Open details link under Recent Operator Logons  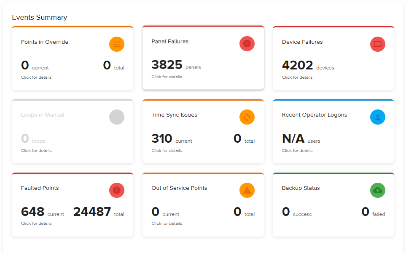[x=297, y=150]
